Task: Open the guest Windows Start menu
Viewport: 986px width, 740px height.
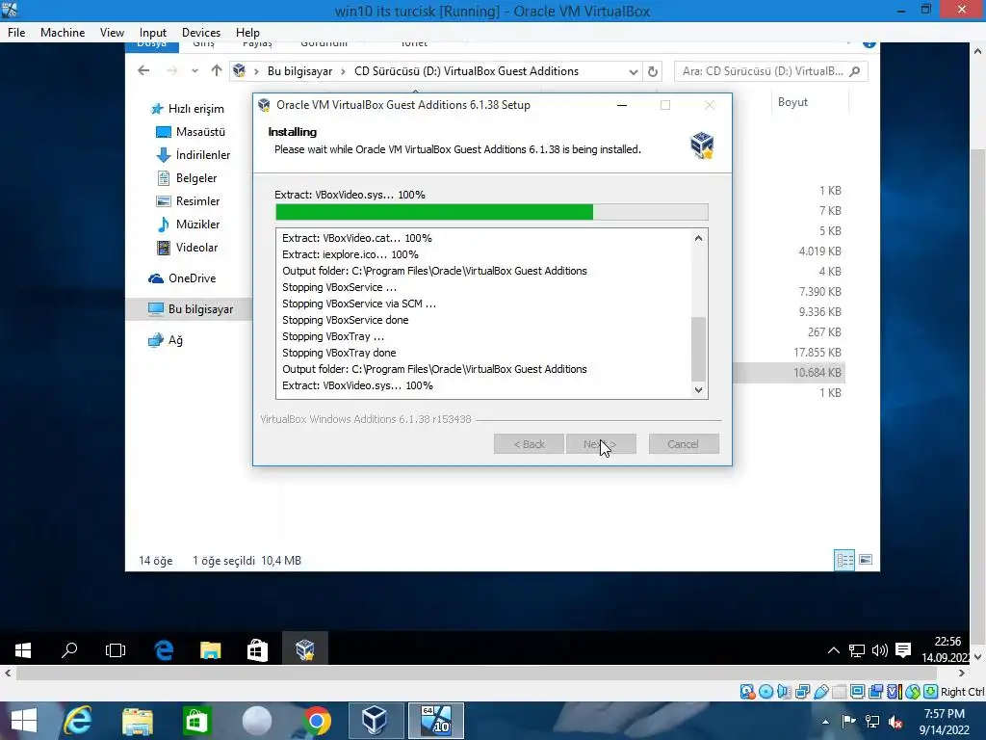Action: (x=23, y=650)
